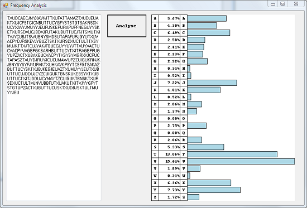Select the 2.23% value cell

tap(169, 54)
